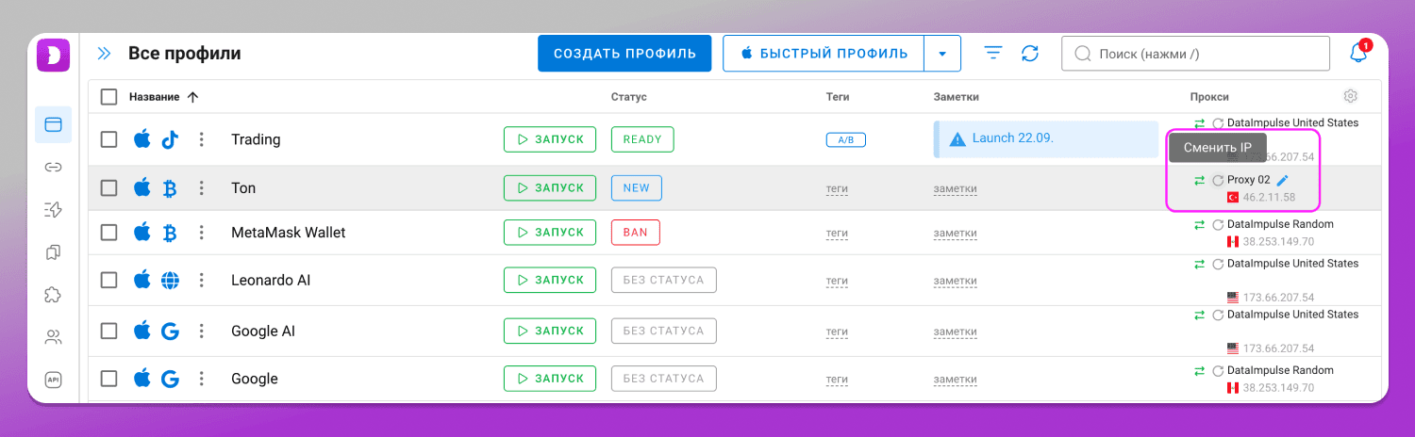
Task: Click the globe icon on Leonardo AI
Action: click(x=170, y=280)
